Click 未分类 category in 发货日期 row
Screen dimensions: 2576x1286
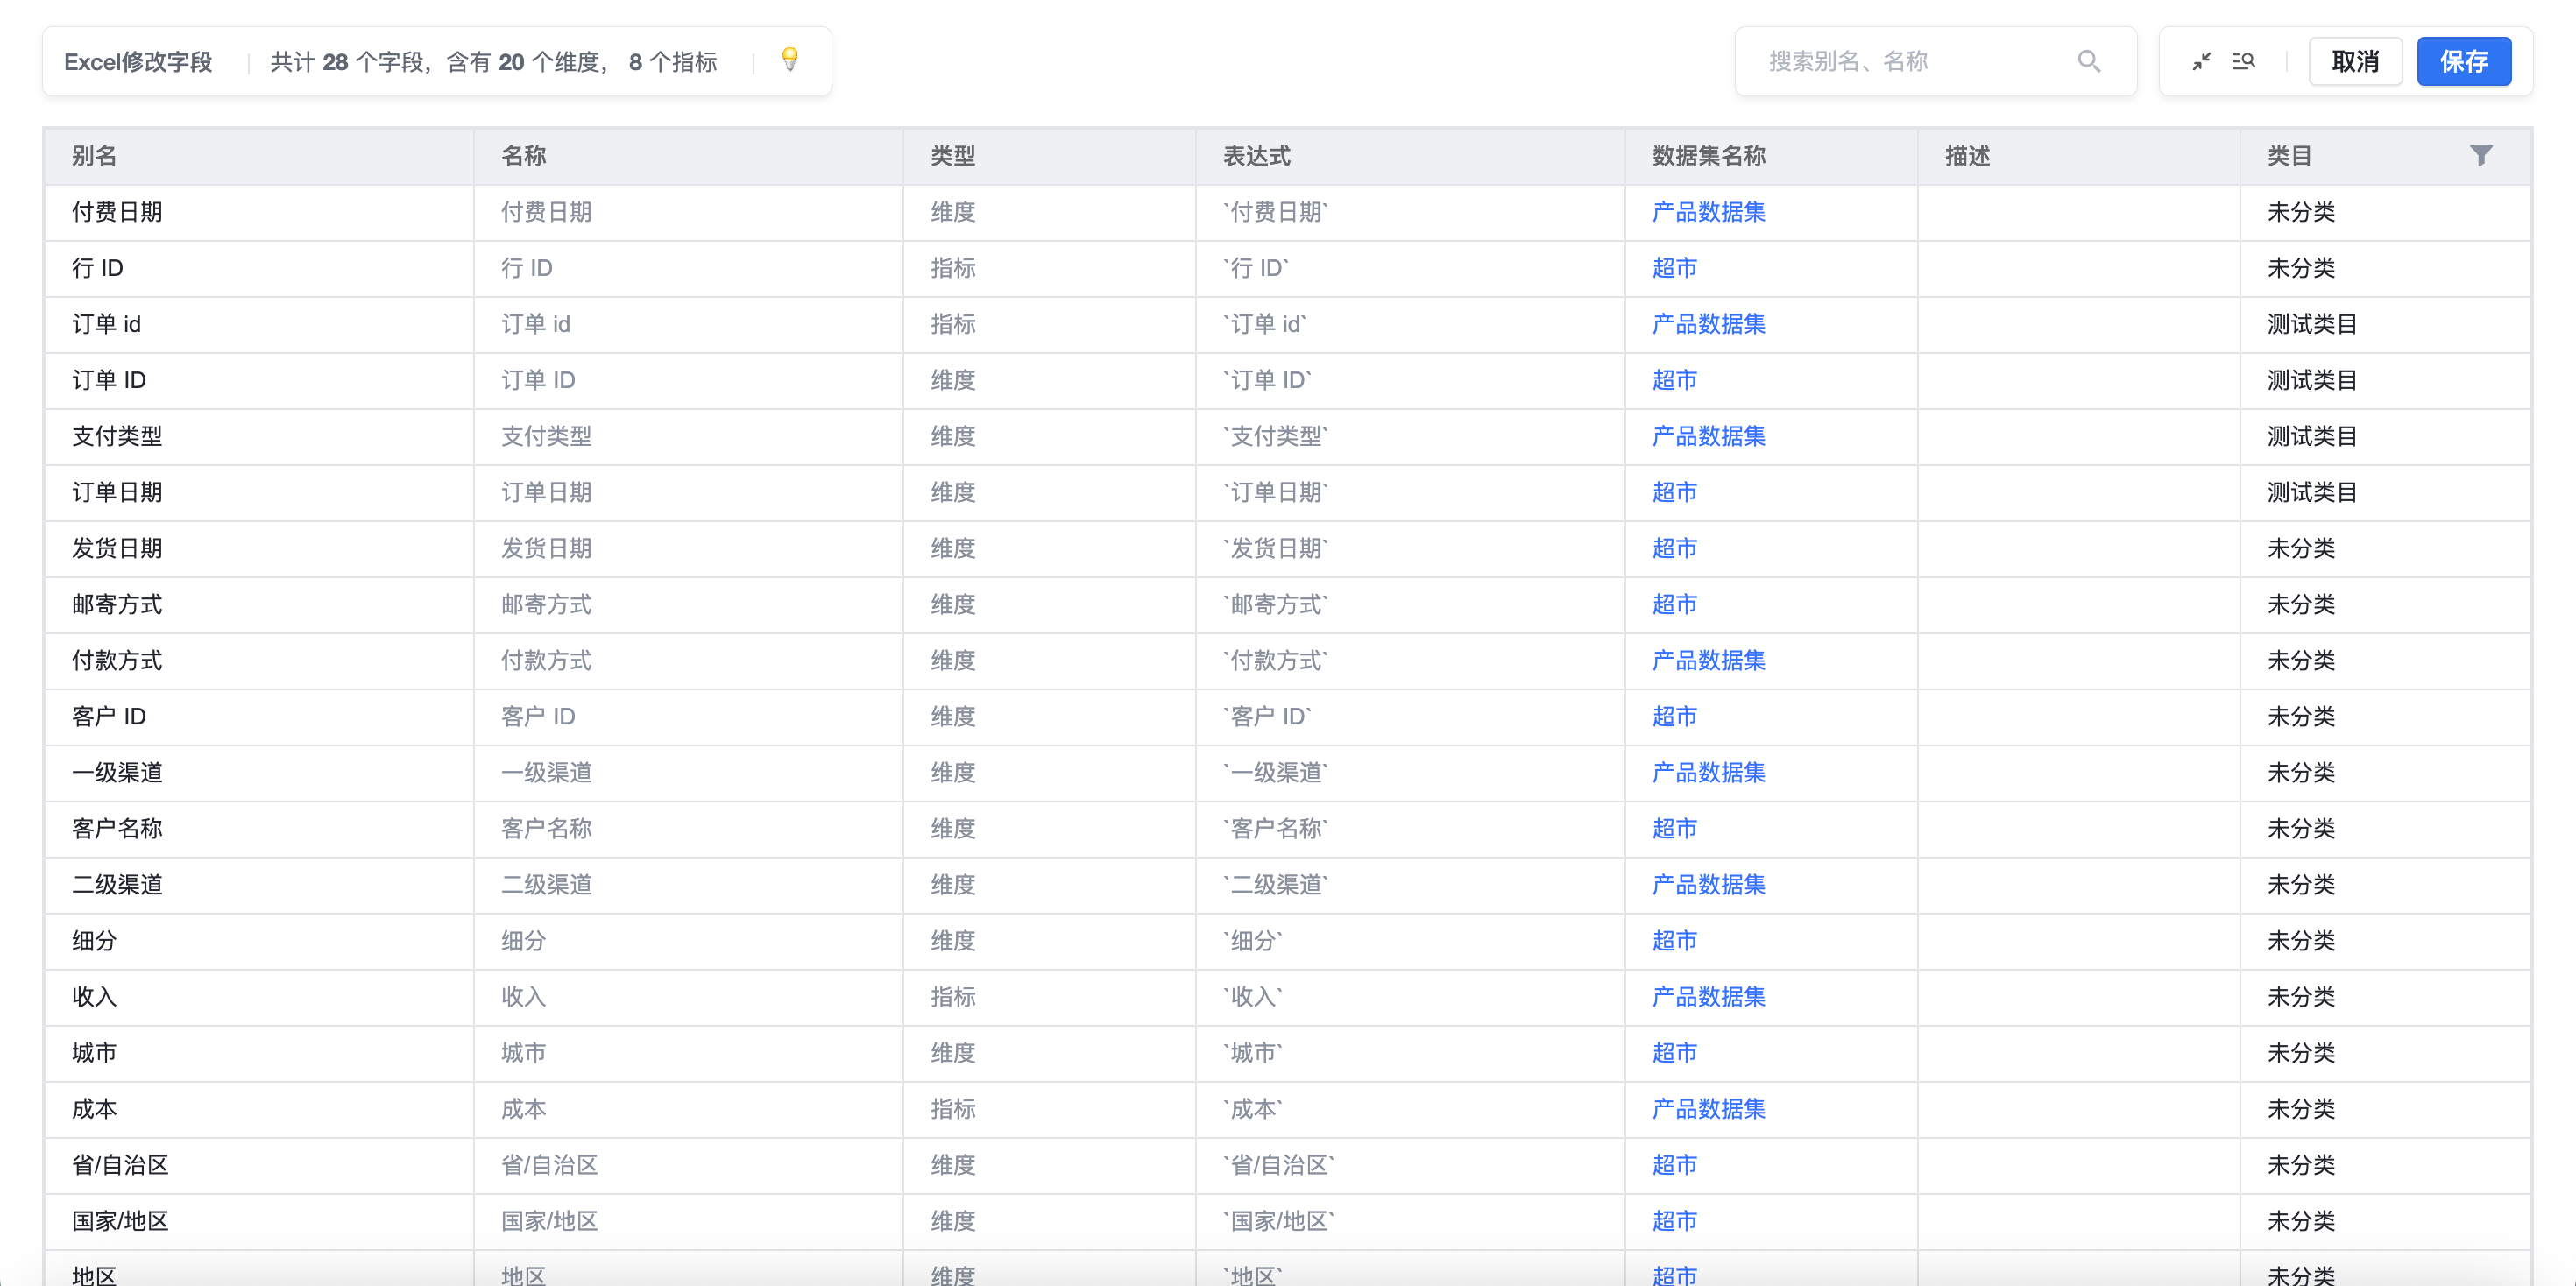pos(2300,548)
